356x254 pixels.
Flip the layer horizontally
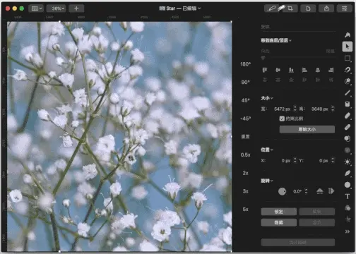(331, 191)
